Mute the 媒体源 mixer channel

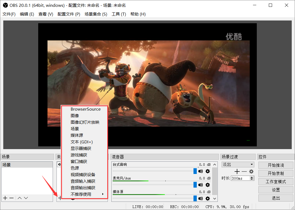click(201, 198)
